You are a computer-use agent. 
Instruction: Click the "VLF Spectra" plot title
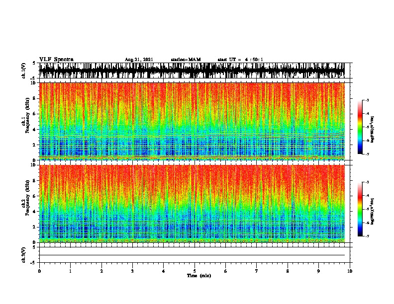tap(56, 60)
